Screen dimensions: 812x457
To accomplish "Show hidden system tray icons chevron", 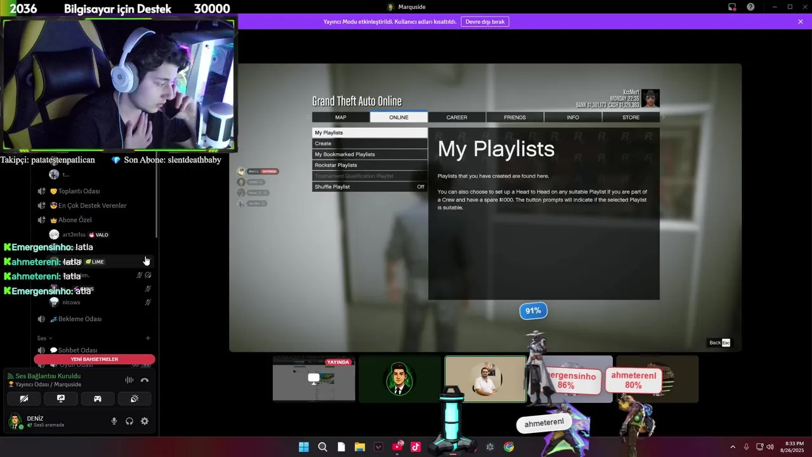I will click(733, 447).
